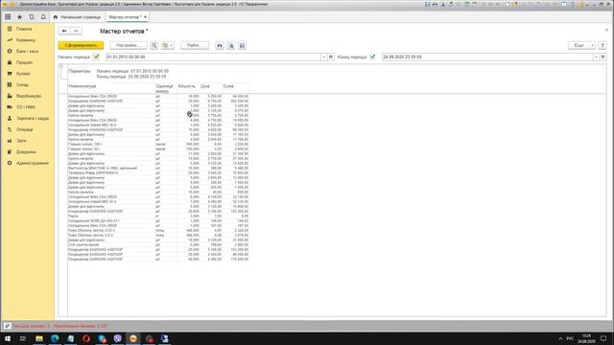The width and height of the screenshot is (614, 345).
Task: Collapse the Параметры group in report
Action: coord(61,66)
